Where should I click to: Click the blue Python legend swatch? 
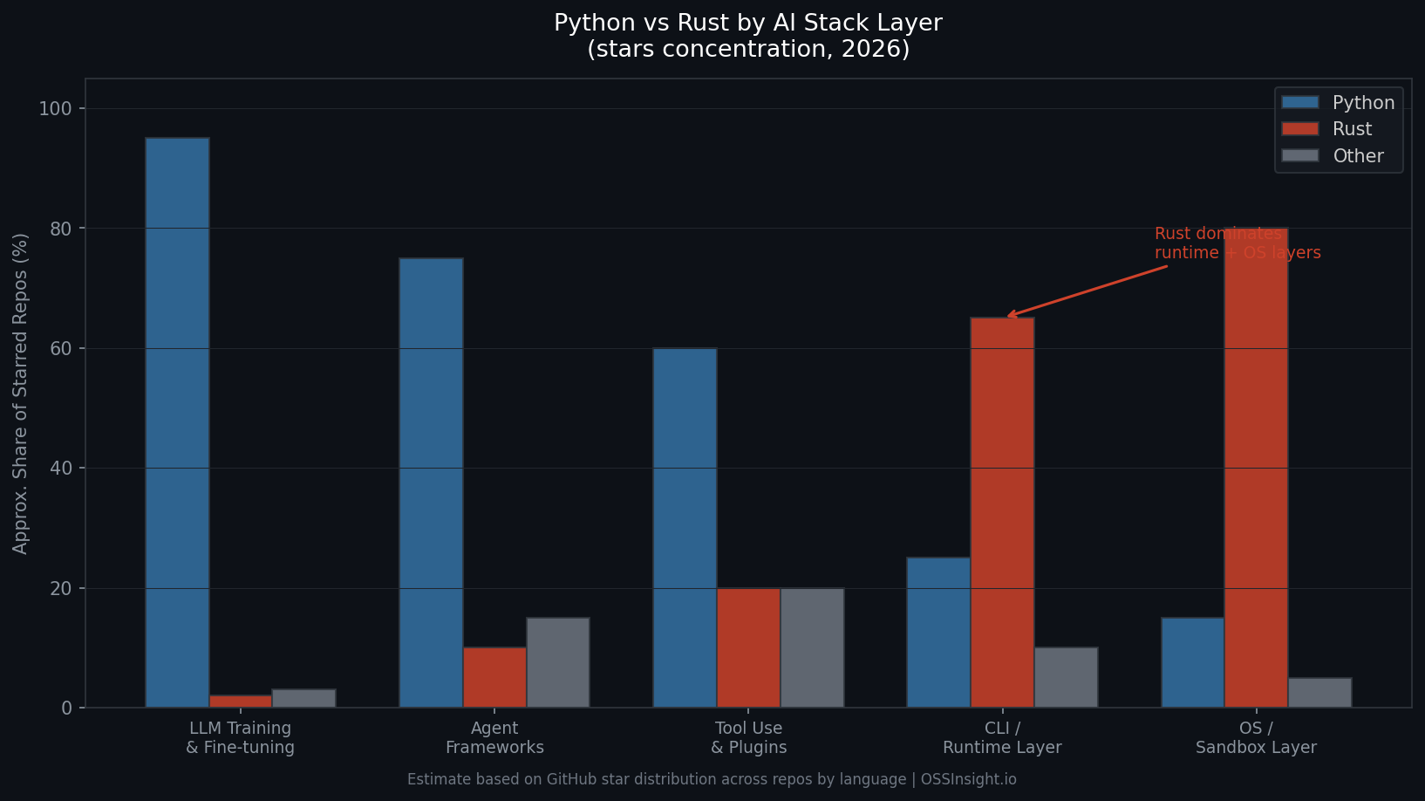[1301, 102]
